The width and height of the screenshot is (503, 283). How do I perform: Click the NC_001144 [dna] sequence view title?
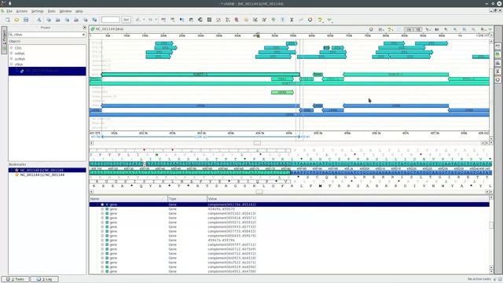pyautogui.click(x=109, y=29)
